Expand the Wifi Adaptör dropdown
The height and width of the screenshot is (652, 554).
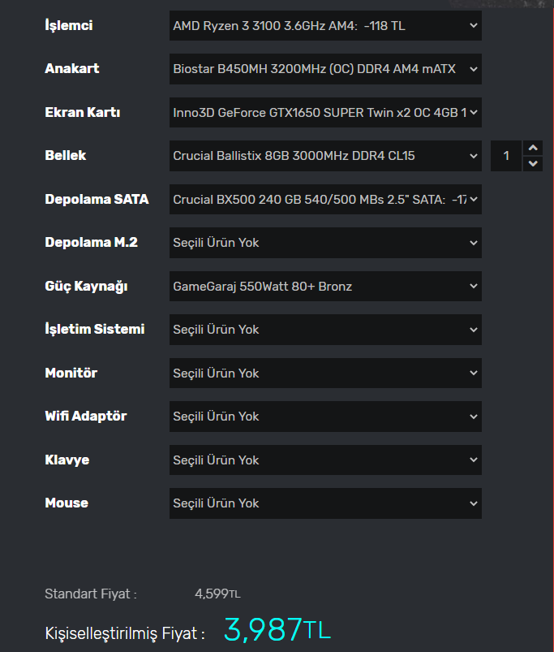pyautogui.click(x=325, y=417)
